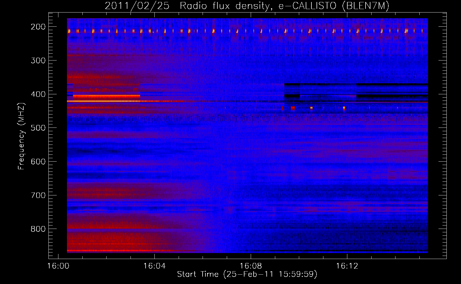The image size is (461, 284).
Task: Click the 16:08 time tick label
Action: (251, 266)
